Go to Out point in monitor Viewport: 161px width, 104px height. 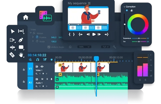106,34
